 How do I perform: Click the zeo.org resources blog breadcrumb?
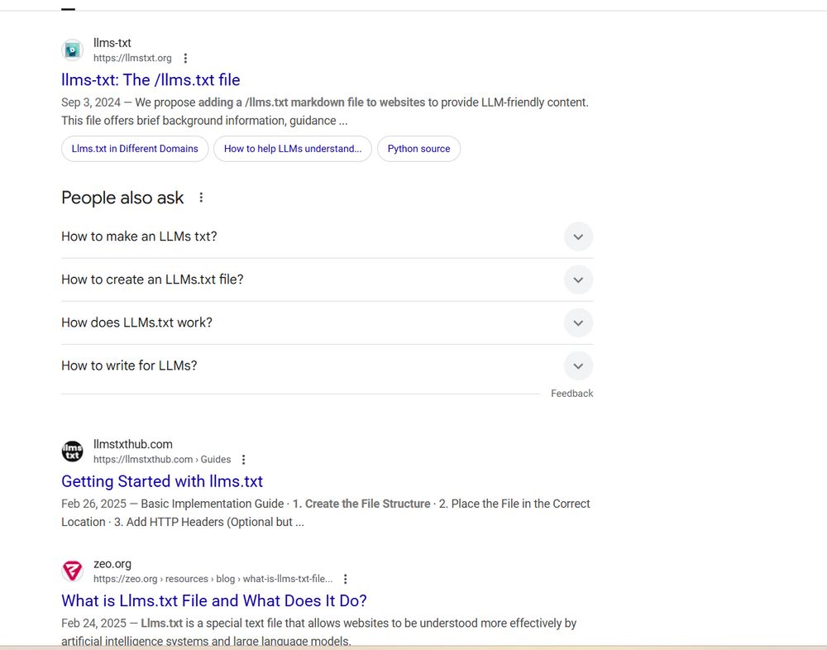pos(213,579)
